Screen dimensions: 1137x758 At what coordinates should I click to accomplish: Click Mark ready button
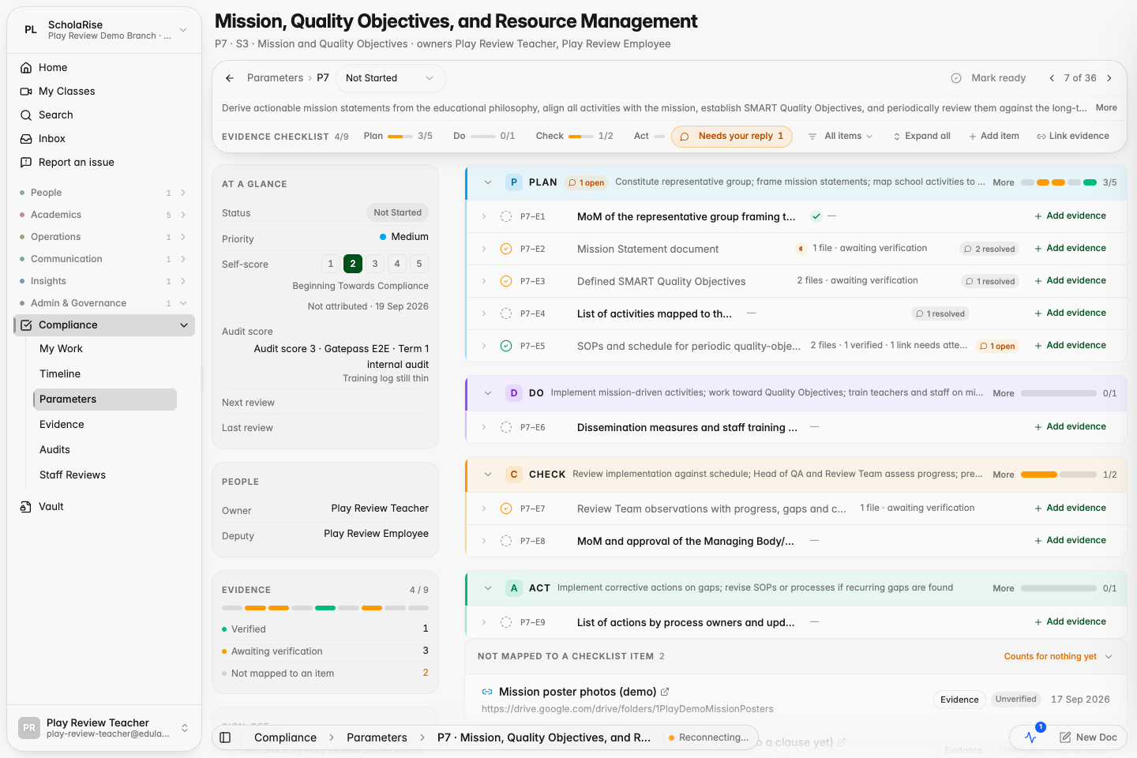pyautogui.click(x=989, y=78)
